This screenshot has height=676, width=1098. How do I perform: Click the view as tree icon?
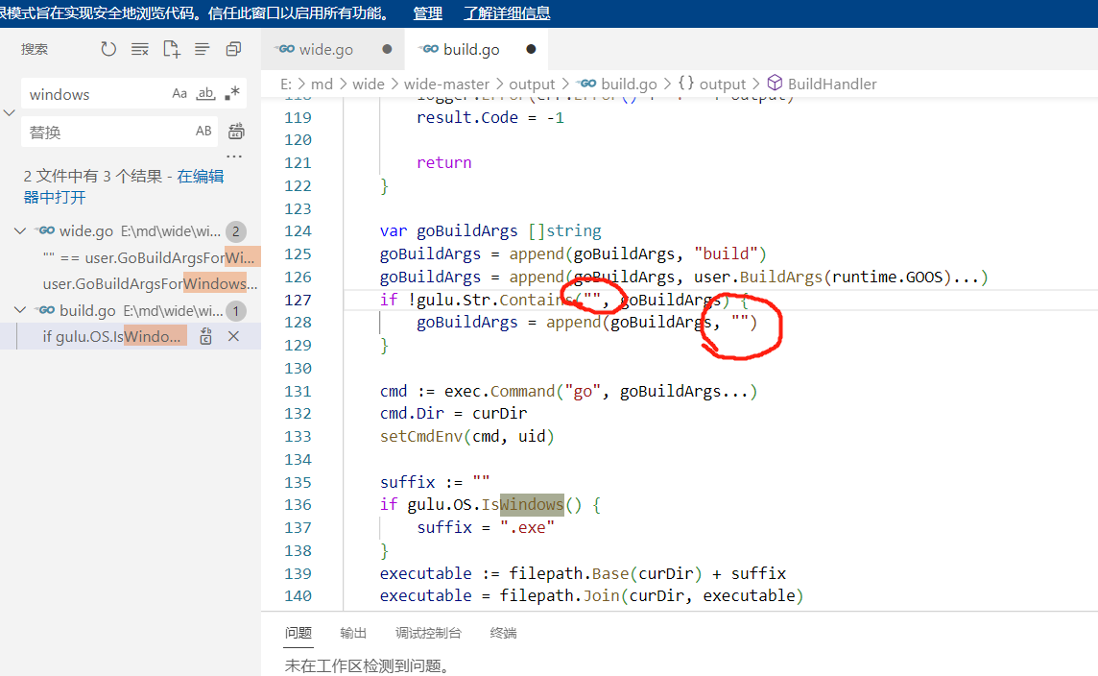(x=202, y=49)
